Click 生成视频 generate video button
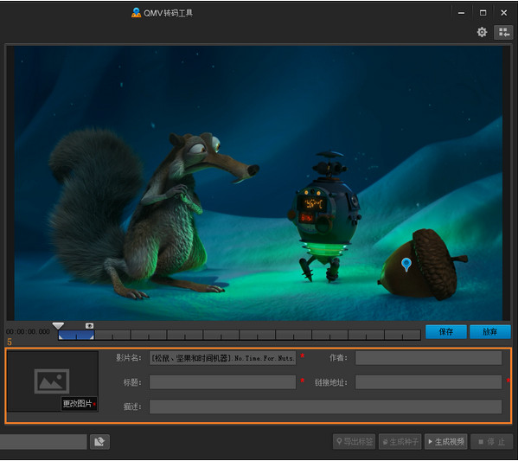 (x=445, y=442)
